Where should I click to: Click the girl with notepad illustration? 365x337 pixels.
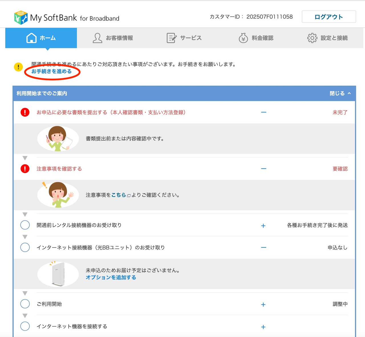click(58, 139)
